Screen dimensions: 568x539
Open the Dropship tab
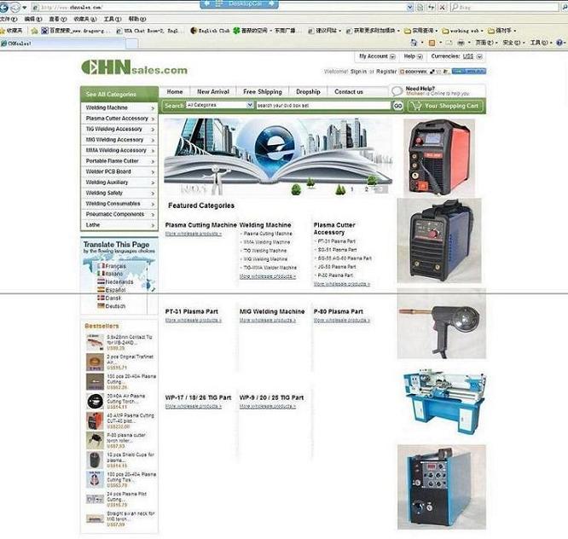coord(308,92)
